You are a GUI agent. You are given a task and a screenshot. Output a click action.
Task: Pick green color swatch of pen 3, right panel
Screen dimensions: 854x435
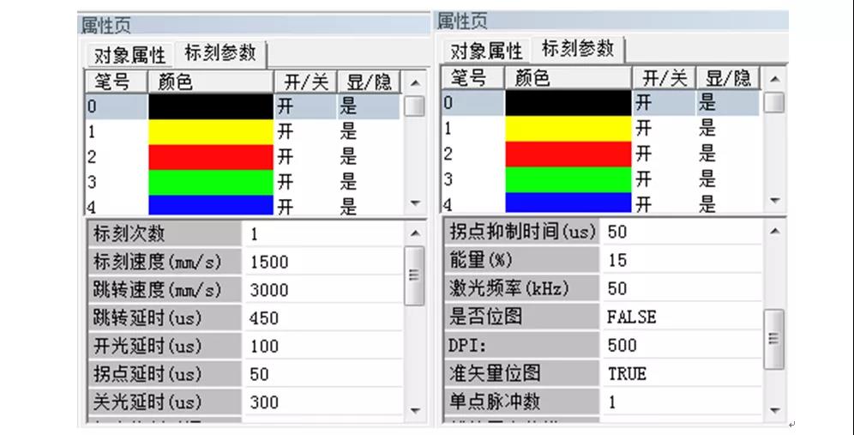568,179
